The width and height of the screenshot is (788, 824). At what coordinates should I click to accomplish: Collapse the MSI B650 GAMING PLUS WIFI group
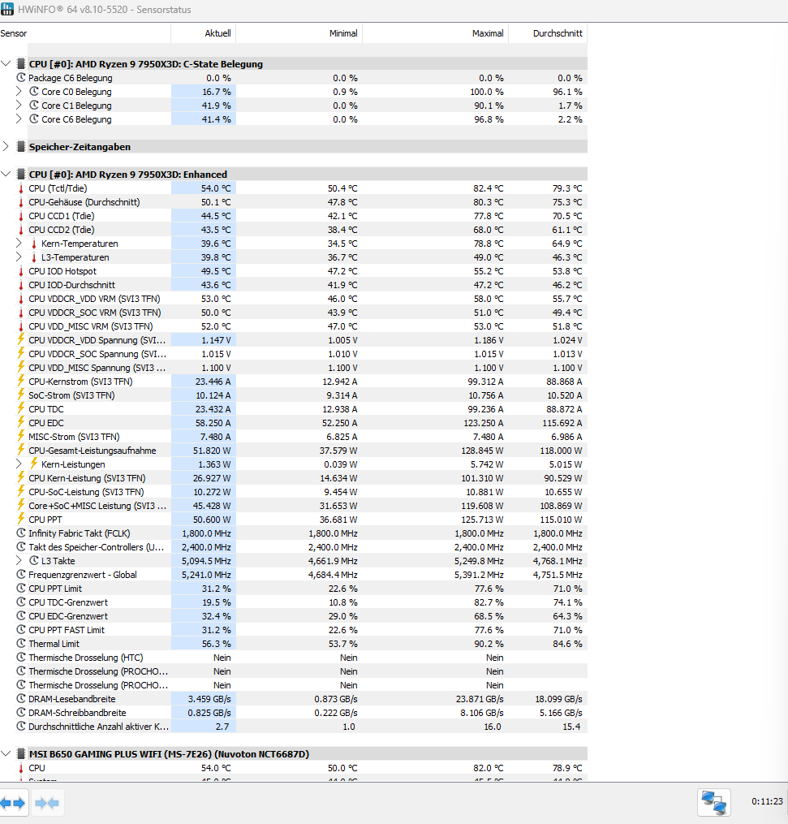[x=6, y=753]
